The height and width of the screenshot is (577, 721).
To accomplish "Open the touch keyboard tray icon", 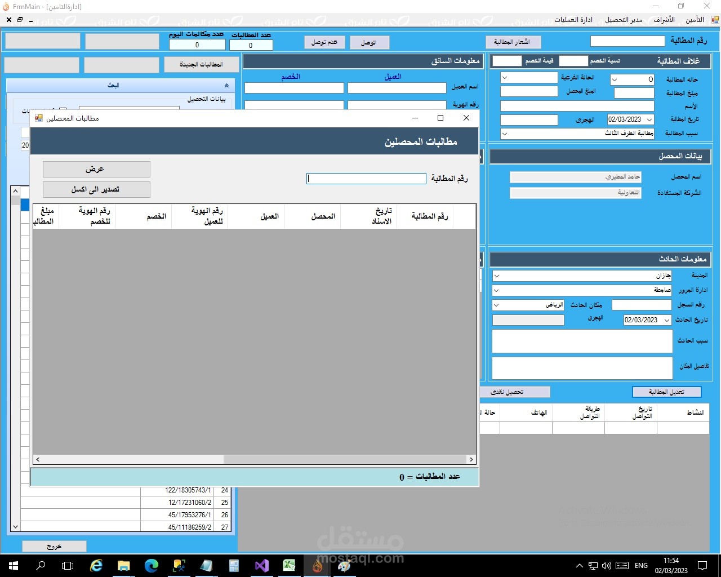I will click(622, 566).
